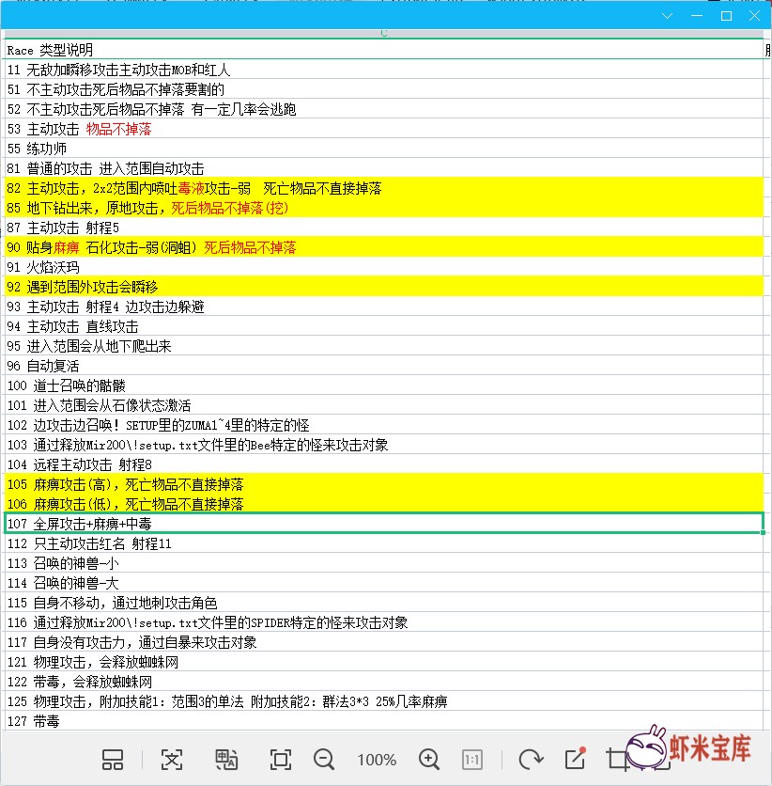
Task: Select the header cell 'Race 类型说明'
Action: point(383,50)
